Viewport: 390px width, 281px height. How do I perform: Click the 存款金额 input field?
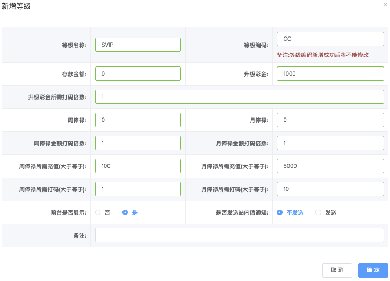click(138, 73)
